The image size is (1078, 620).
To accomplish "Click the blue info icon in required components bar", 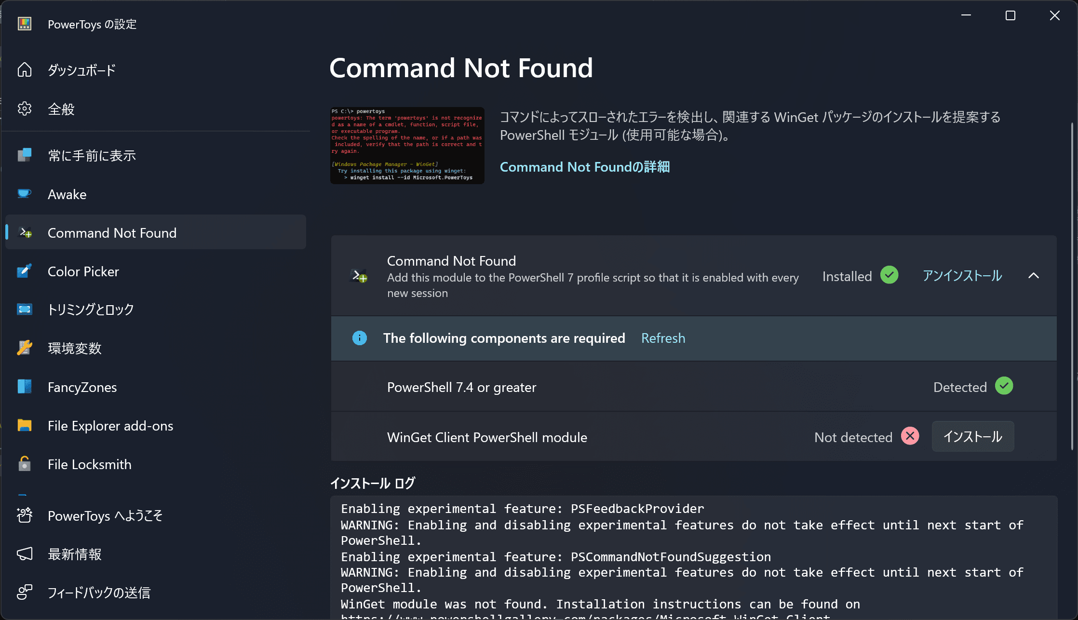I will tap(360, 338).
